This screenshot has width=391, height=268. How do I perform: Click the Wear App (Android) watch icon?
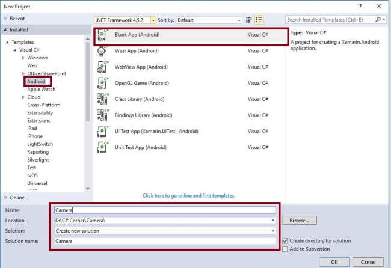pos(102,51)
